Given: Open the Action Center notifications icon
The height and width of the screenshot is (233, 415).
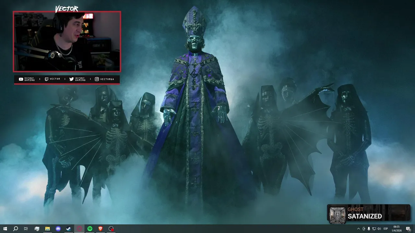Looking at the screenshot, I should pos(408,229).
